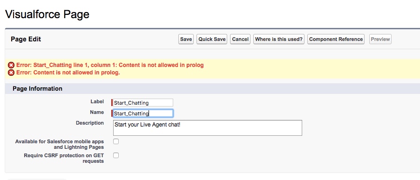
Task: Tick Require CSRF protection on GET requests
Action: 116,155
